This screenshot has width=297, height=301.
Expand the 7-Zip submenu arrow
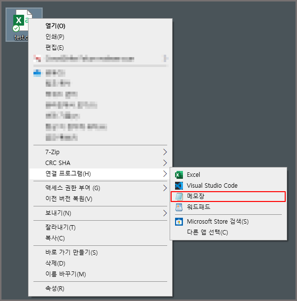click(x=165, y=152)
